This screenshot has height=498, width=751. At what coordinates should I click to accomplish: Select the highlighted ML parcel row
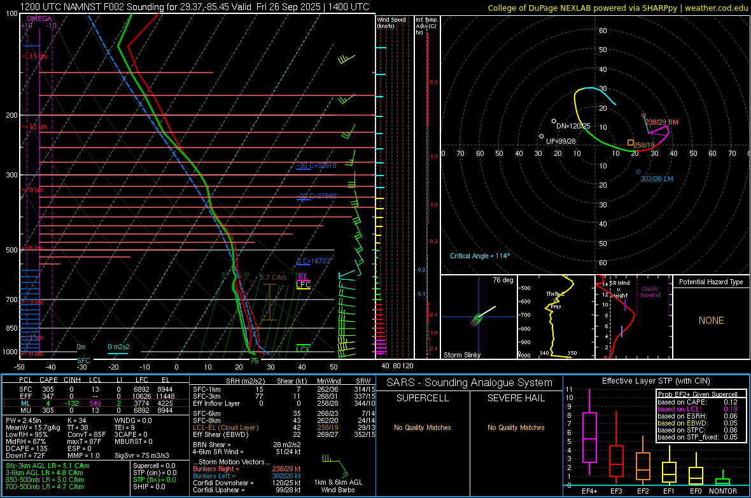point(96,403)
